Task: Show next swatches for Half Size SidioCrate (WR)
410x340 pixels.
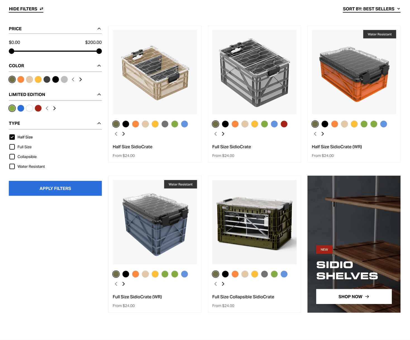Action: (323, 134)
